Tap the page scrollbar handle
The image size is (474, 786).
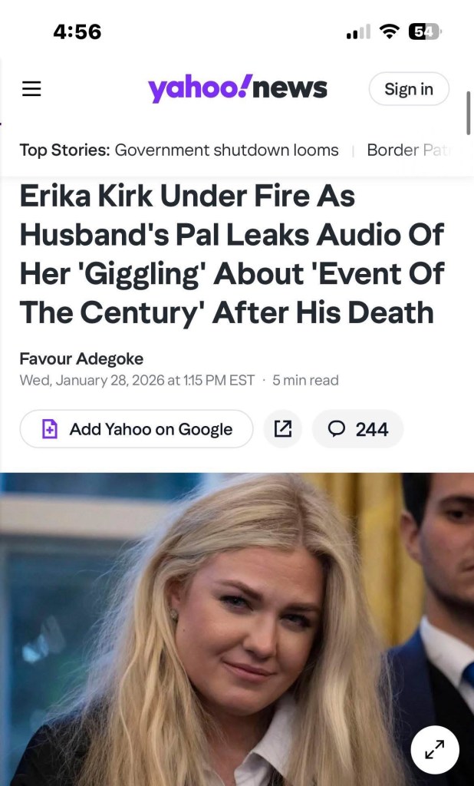(469, 113)
